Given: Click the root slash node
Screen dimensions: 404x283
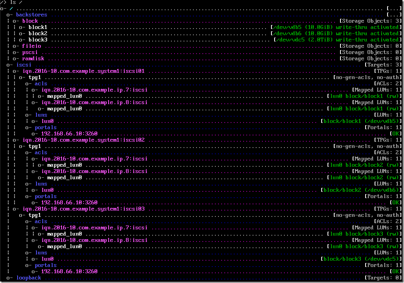Looking at the screenshot, I should point(11,9).
